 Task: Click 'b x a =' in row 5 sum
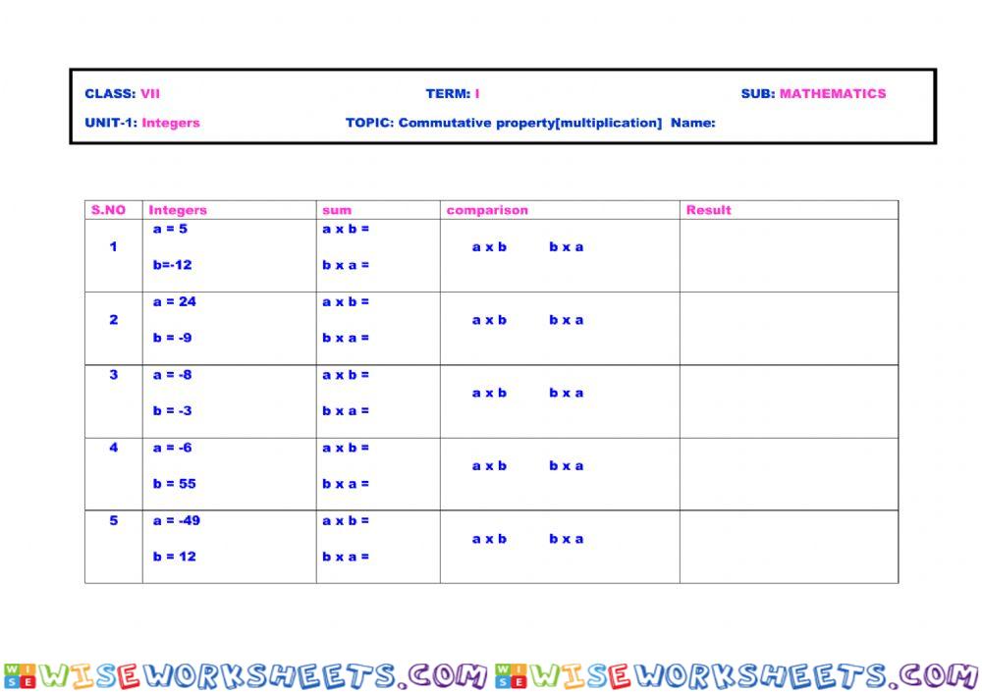[x=346, y=557]
